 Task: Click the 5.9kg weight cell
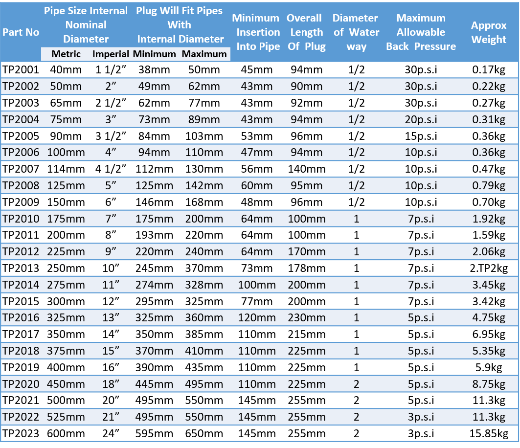coord(489,367)
